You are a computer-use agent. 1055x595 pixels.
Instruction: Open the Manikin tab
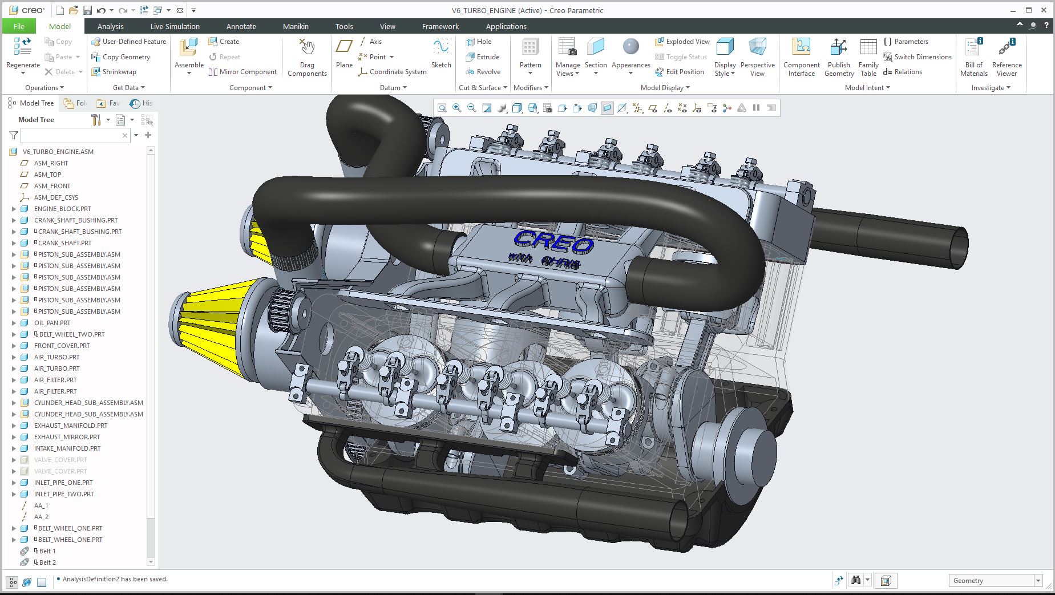(x=296, y=26)
